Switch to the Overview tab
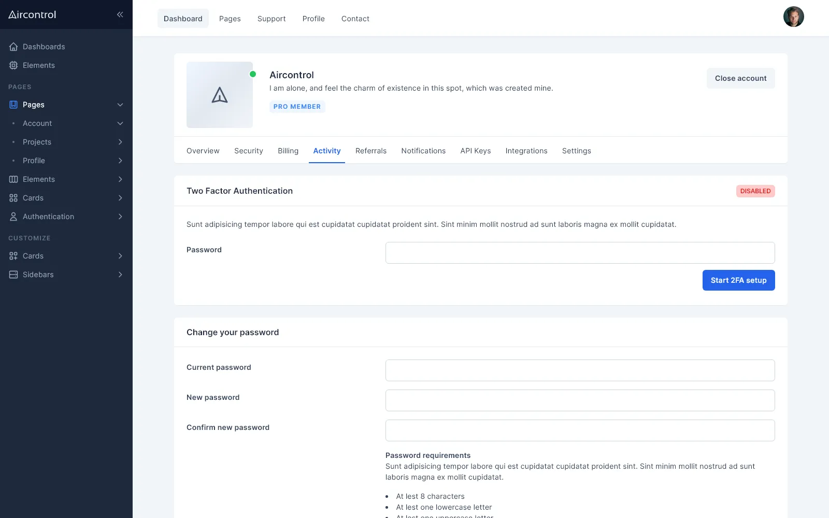The image size is (829, 518). pos(203,151)
